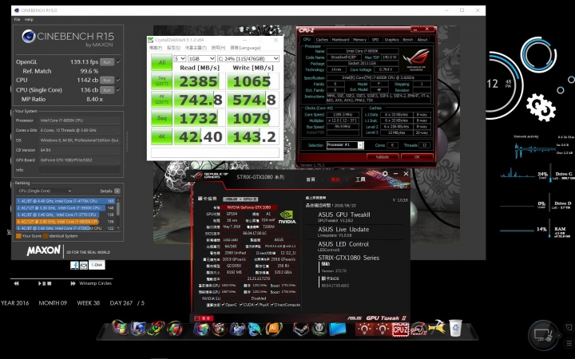The image size is (575, 359).
Task: Run the CPU (Single Core) benchmark
Action: pyautogui.click(x=107, y=89)
